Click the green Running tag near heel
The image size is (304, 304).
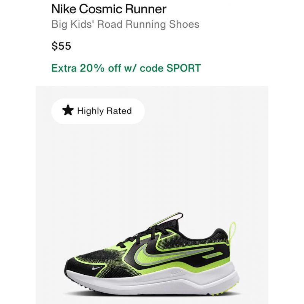212,255
